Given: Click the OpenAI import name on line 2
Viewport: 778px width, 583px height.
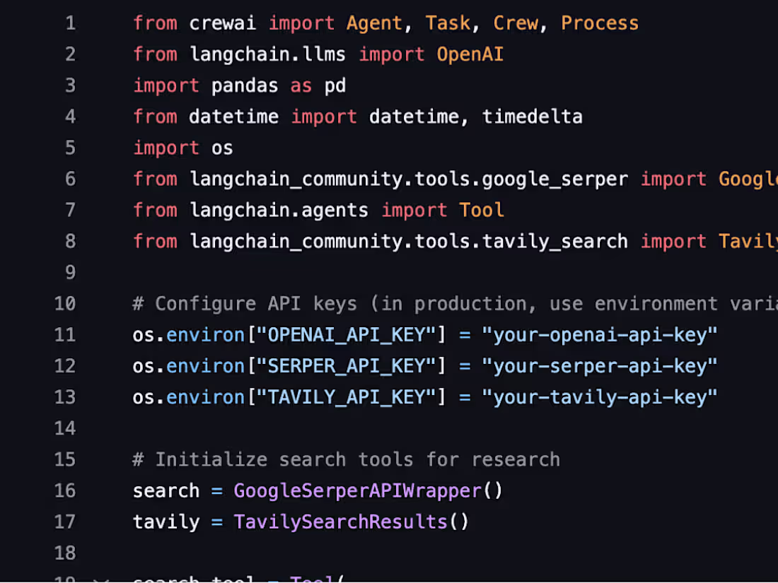Looking at the screenshot, I should point(470,54).
